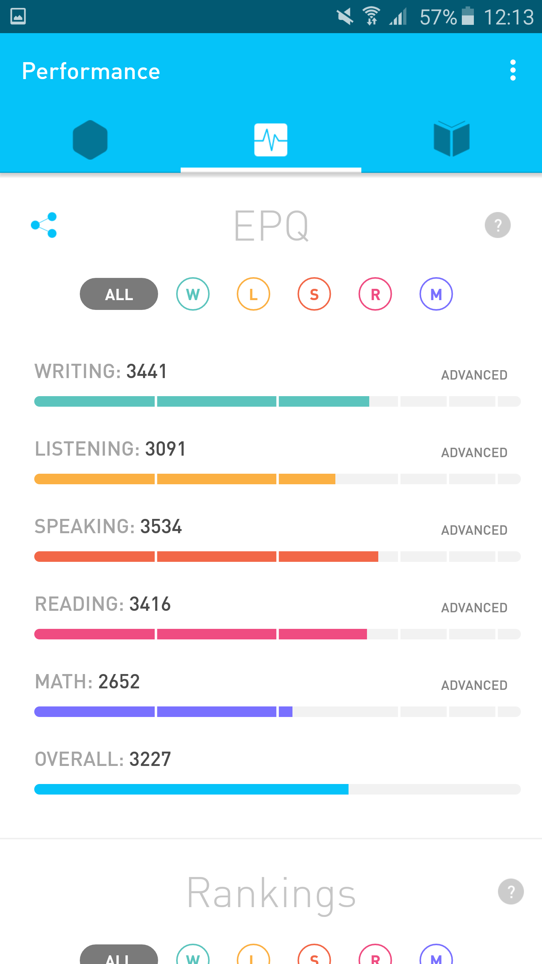Tap the Rankings section heading
542x964 pixels.
(x=271, y=893)
